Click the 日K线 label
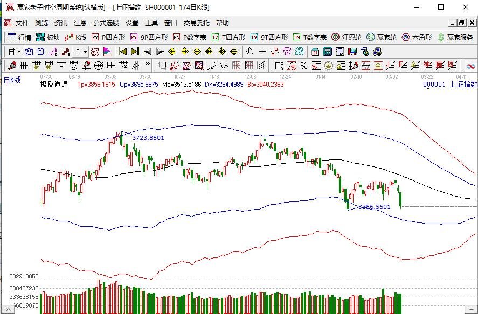Screen dimensions: 478x314 12,80
